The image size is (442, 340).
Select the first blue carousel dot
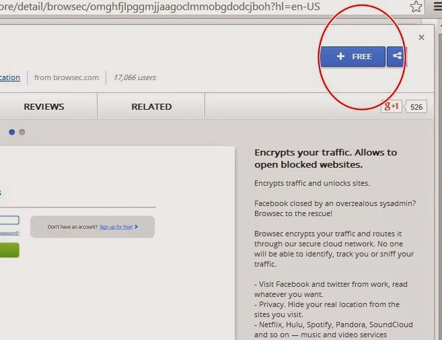click(11, 132)
